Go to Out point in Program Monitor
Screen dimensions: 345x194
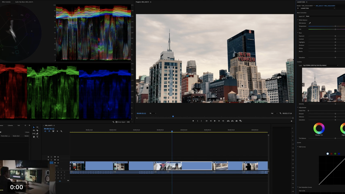tap(223, 121)
